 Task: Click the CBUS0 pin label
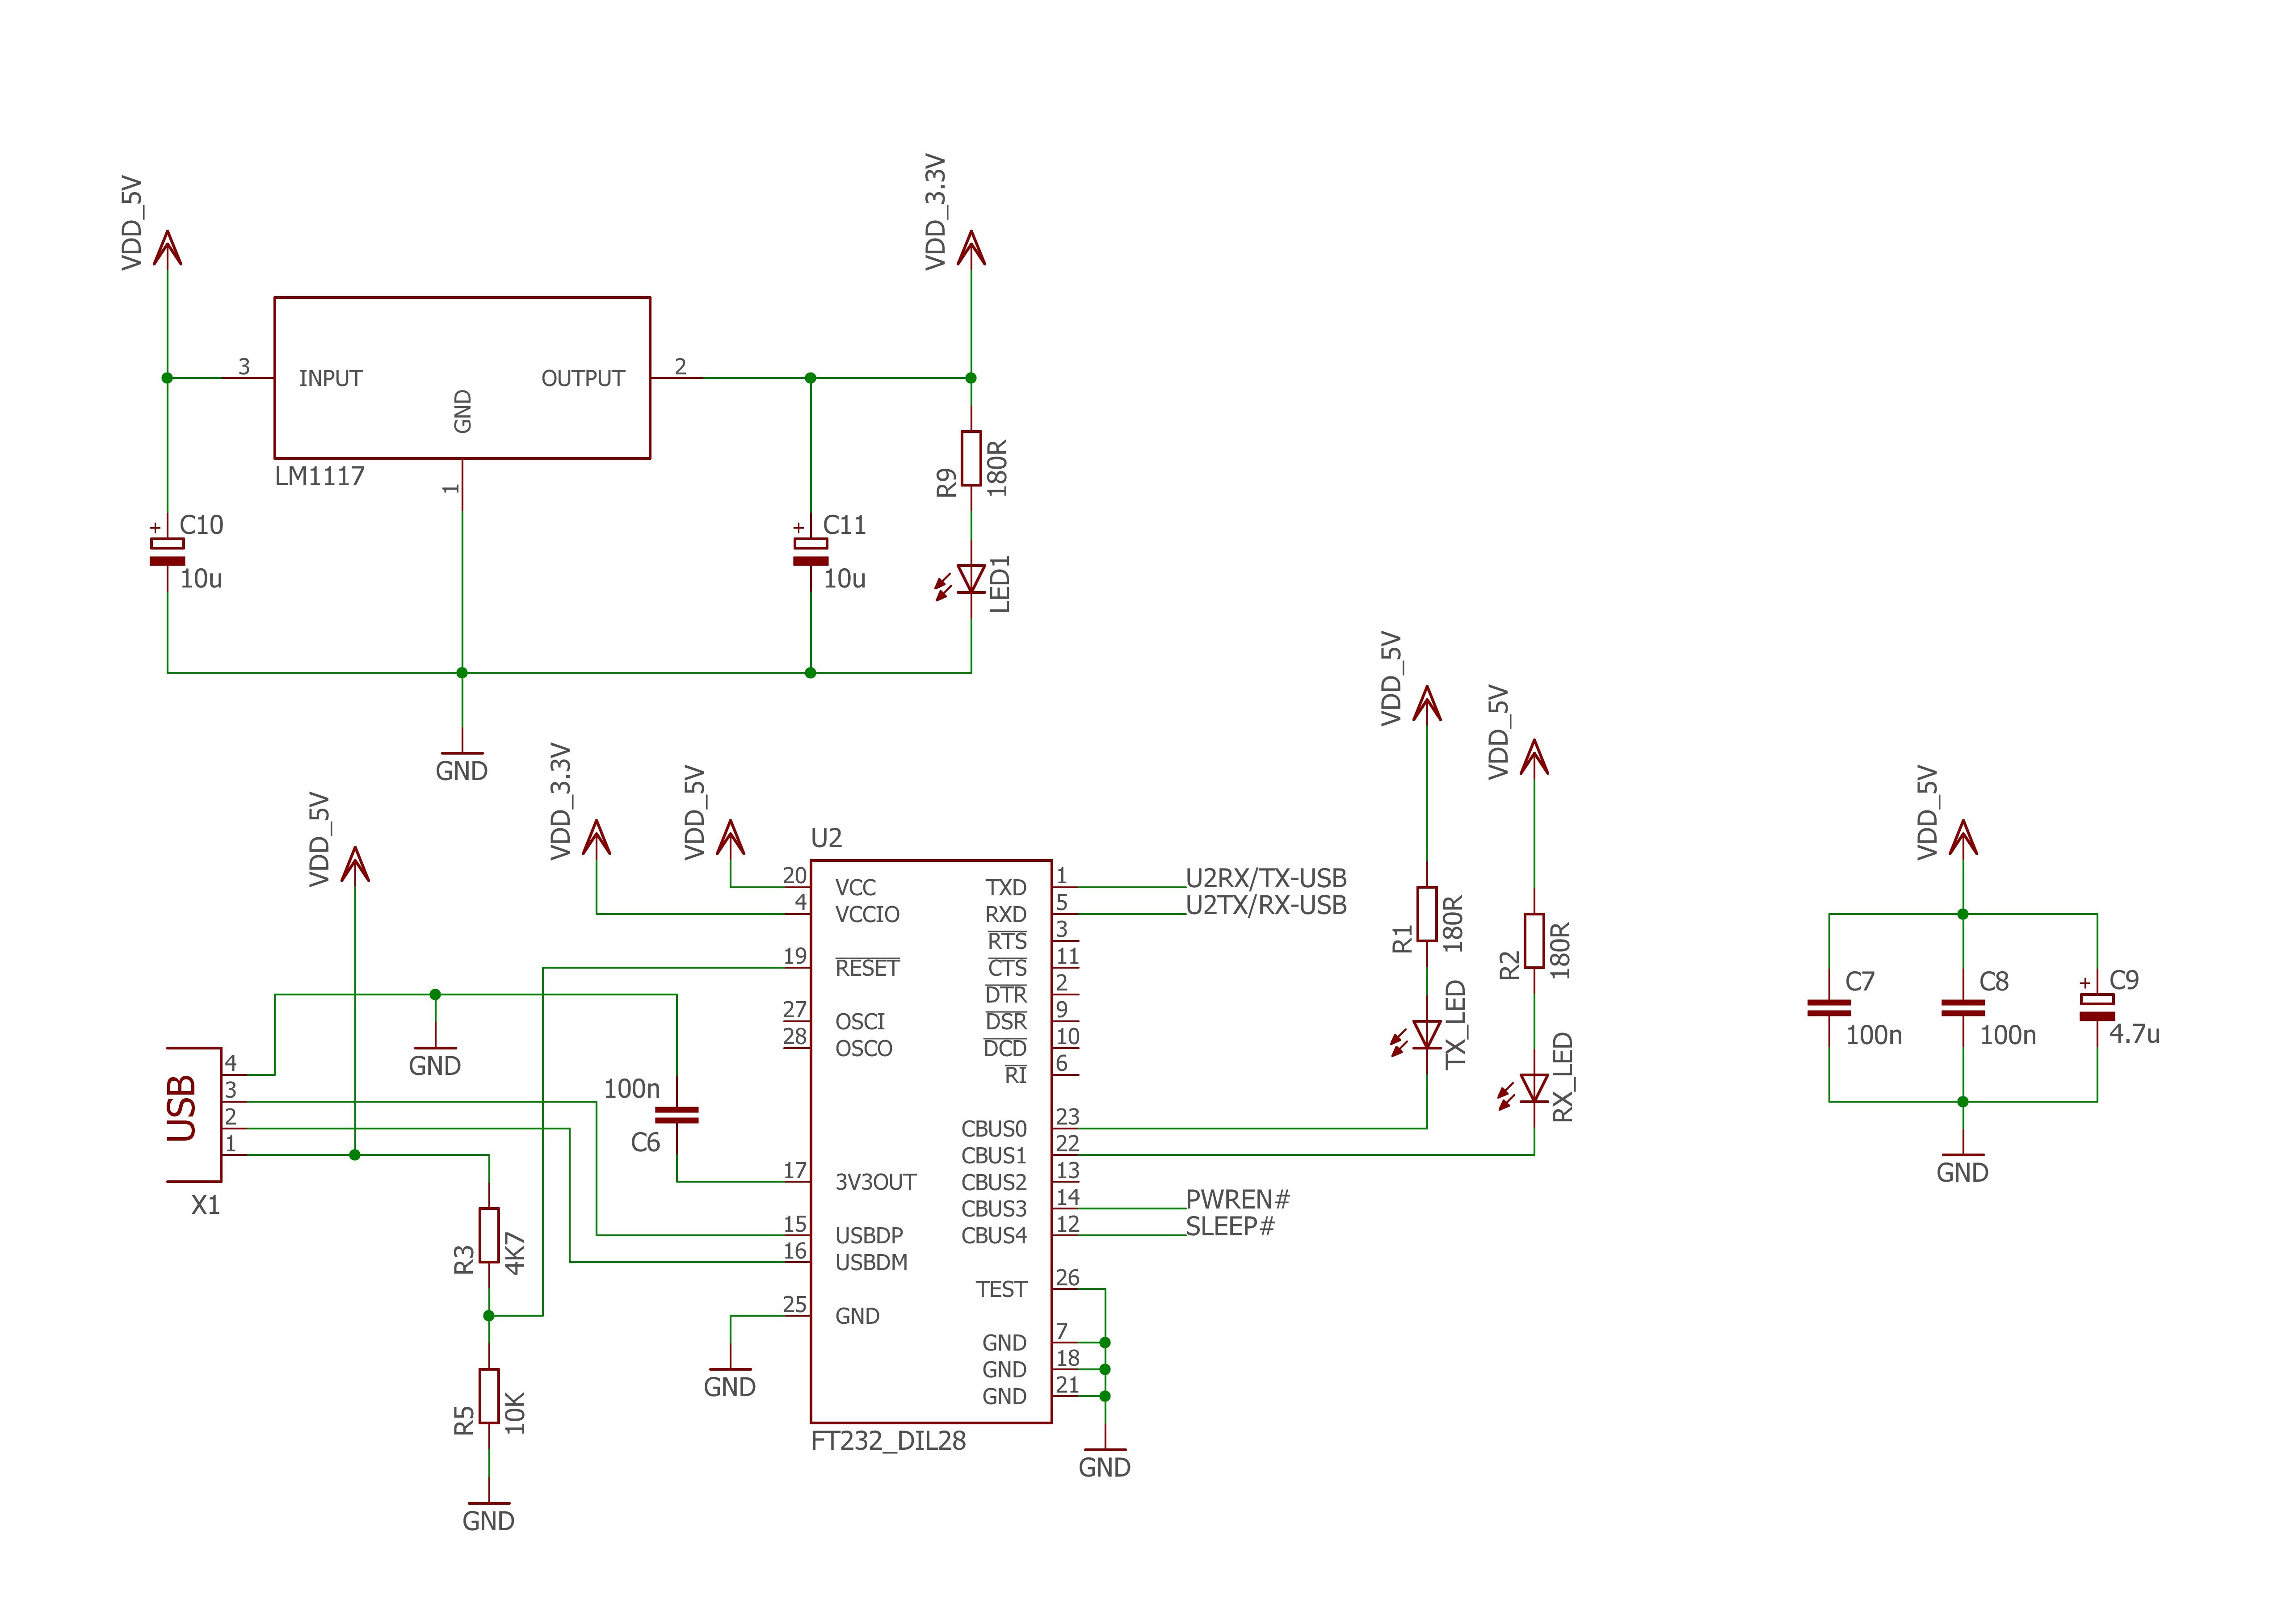[994, 1129]
